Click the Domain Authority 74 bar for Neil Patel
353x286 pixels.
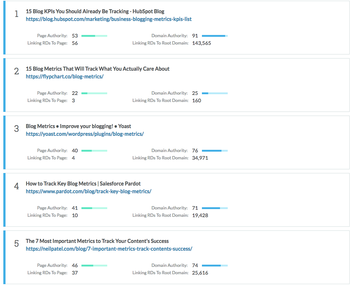(215, 265)
